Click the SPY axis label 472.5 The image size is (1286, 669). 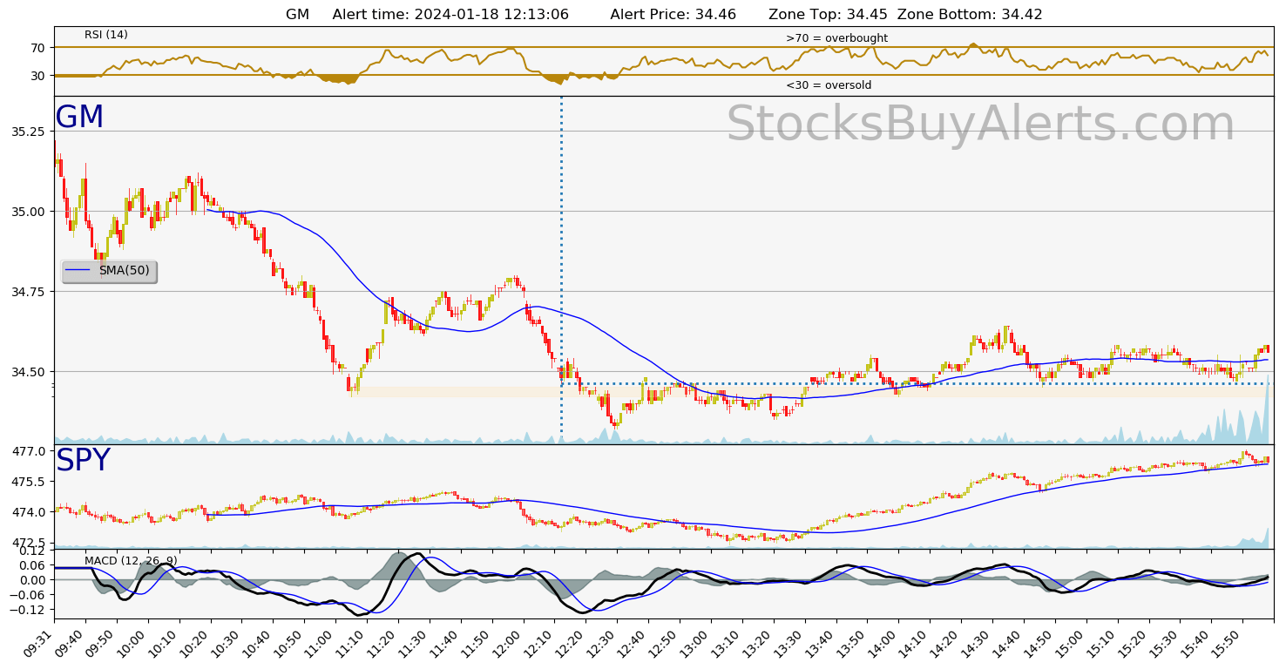pyautogui.click(x=30, y=543)
